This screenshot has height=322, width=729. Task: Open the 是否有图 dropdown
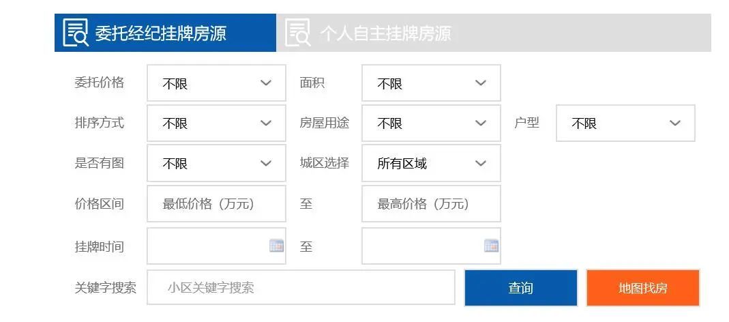coord(216,164)
